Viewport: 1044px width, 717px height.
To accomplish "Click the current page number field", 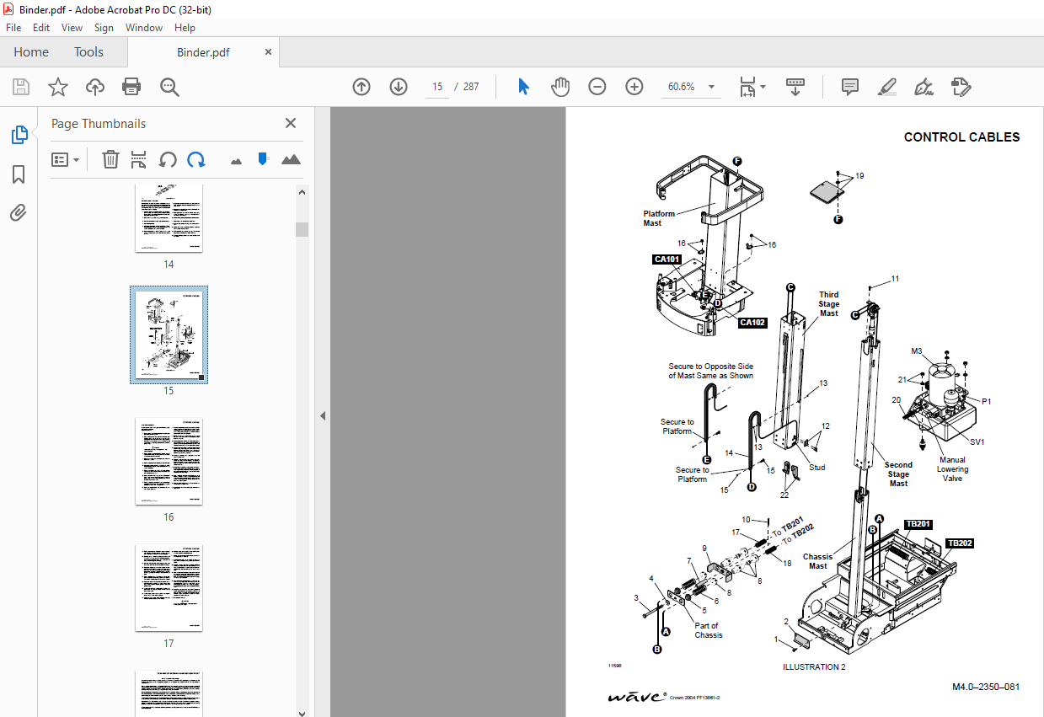I will (437, 87).
